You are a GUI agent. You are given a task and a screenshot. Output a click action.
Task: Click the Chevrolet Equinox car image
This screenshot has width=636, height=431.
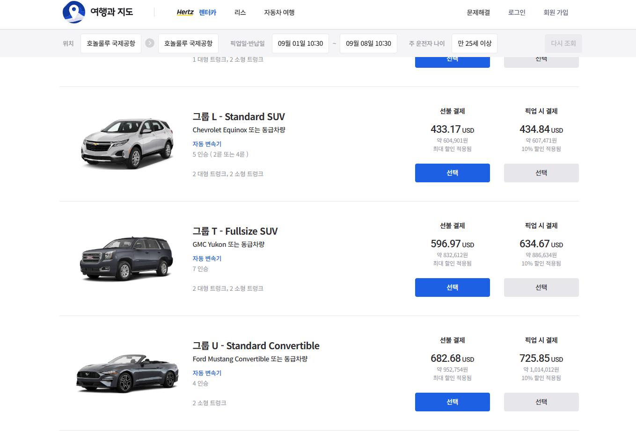127,143
